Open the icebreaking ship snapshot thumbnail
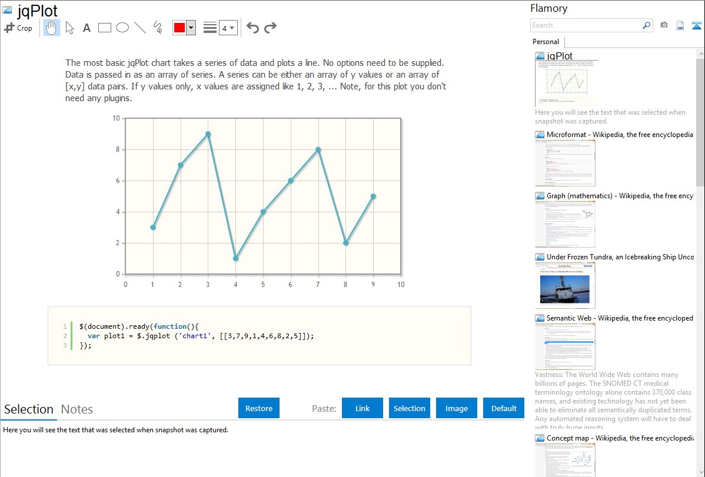705x477 pixels. pos(565,285)
